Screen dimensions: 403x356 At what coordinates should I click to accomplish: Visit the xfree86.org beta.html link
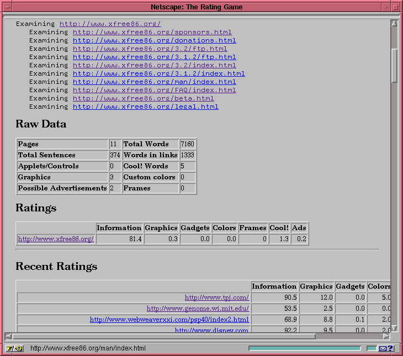point(143,98)
